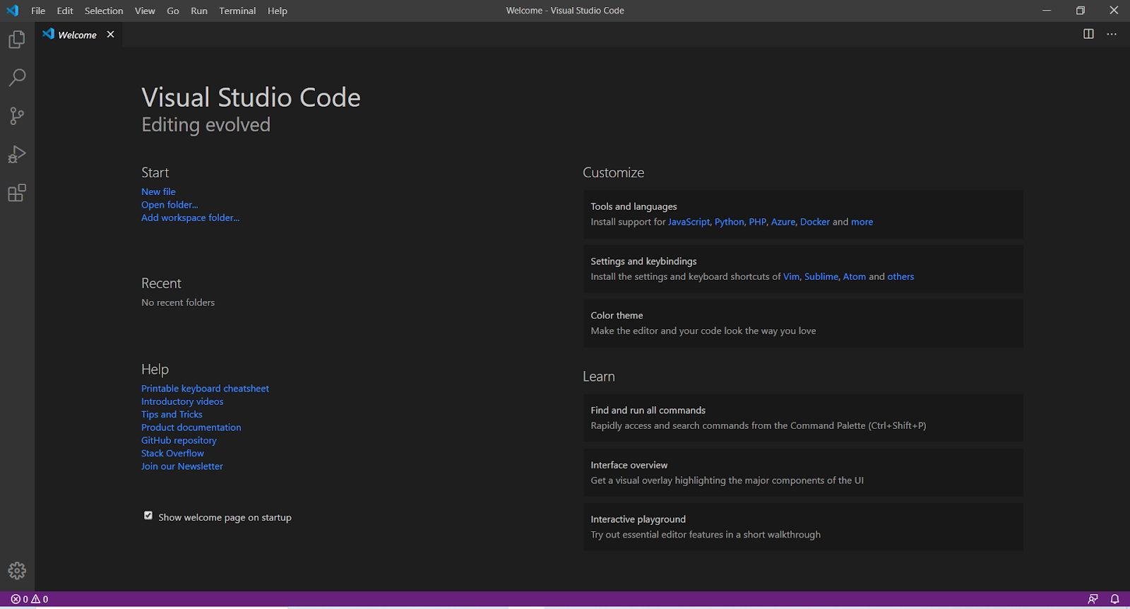This screenshot has width=1130, height=609.
Task: Open the notifications bell in status bar
Action: click(x=1114, y=599)
